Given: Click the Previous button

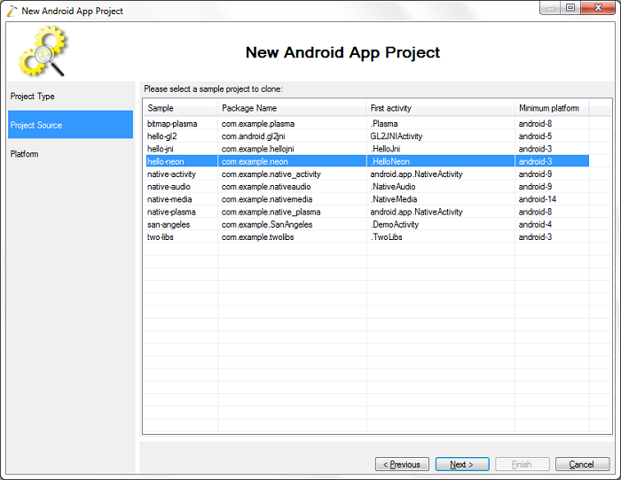Looking at the screenshot, I should click(x=402, y=464).
